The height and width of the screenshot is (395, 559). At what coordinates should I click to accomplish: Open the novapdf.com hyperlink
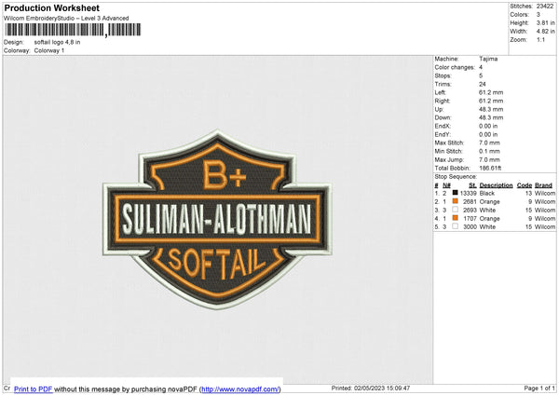pyautogui.click(x=240, y=388)
